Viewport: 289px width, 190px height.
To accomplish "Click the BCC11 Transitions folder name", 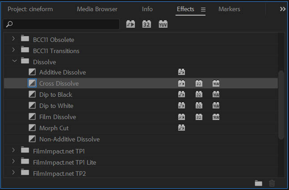I will click(56, 51).
